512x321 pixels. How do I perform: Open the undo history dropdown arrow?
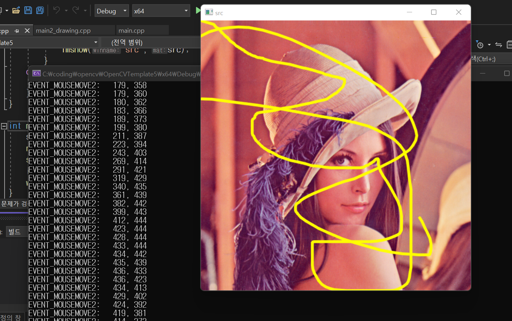point(66,11)
